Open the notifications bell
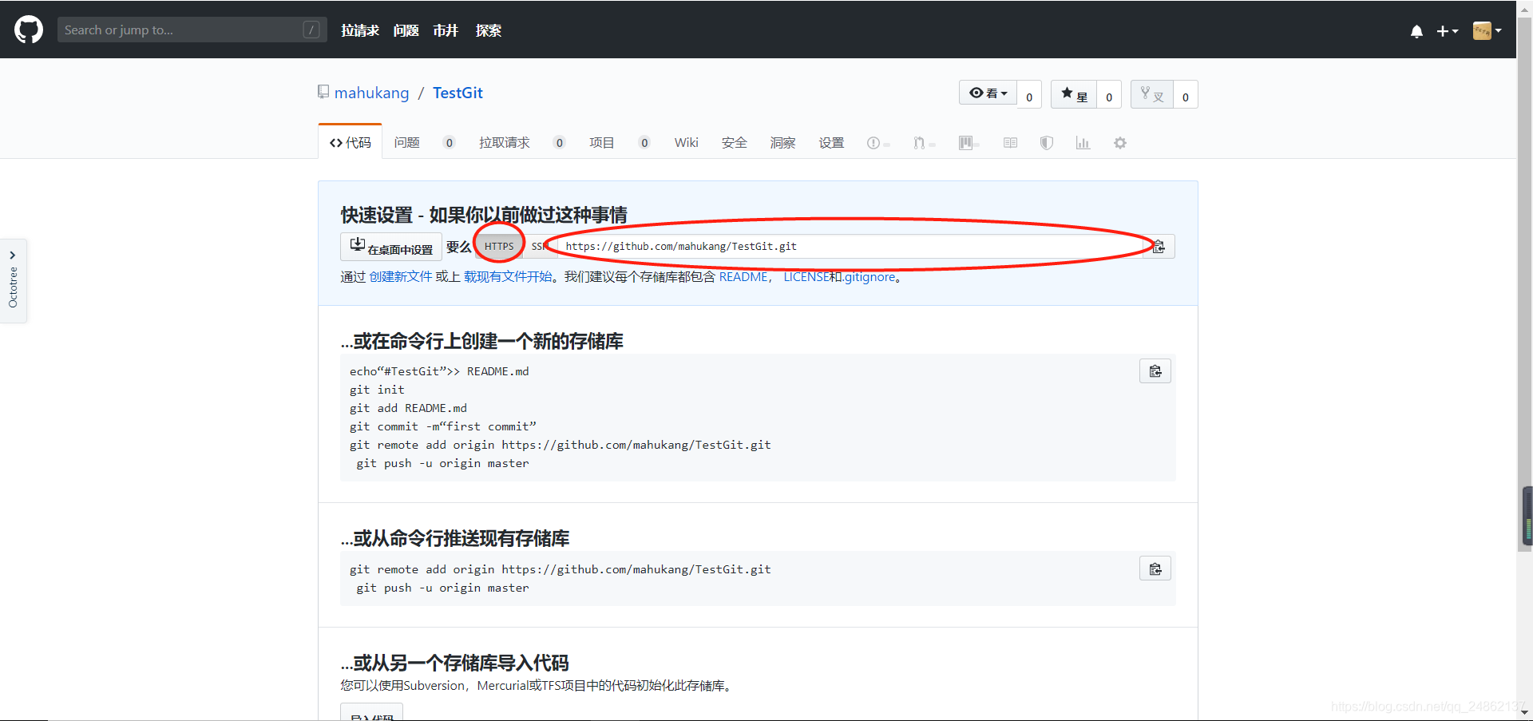Image resolution: width=1533 pixels, height=721 pixels. 1416,31
